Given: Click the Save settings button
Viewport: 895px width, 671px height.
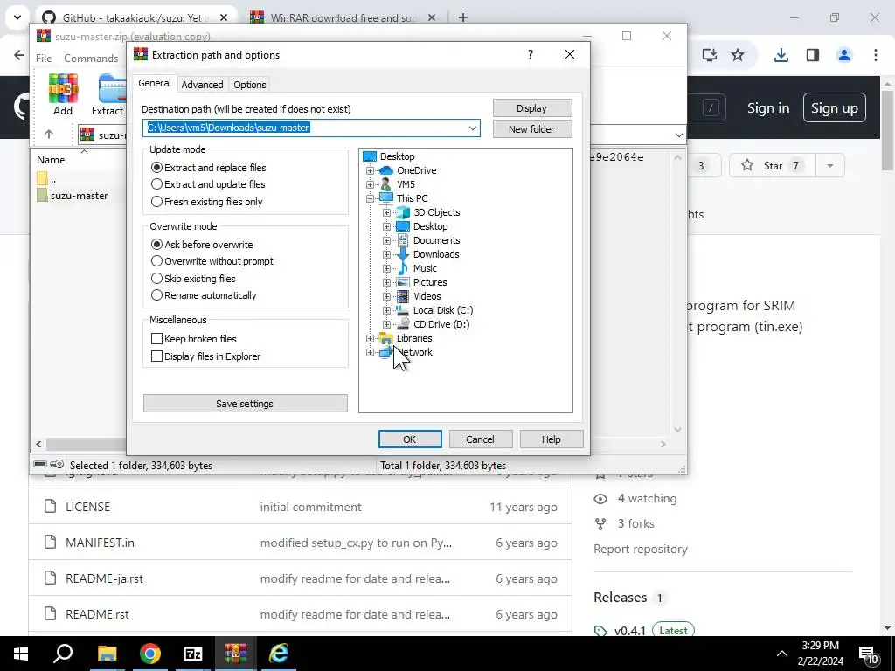Looking at the screenshot, I should (x=245, y=404).
